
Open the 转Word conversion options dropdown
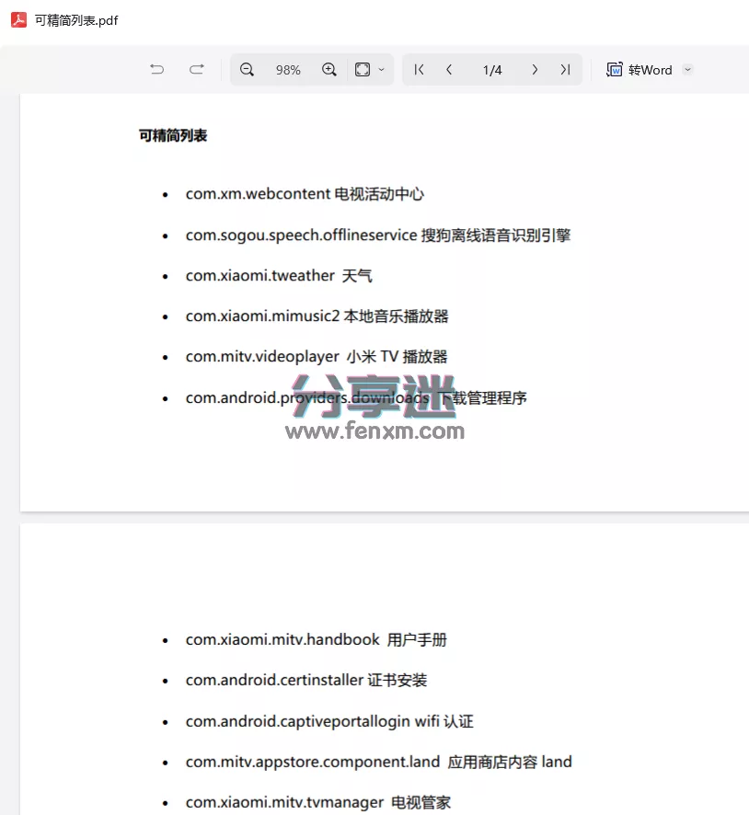click(688, 69)
